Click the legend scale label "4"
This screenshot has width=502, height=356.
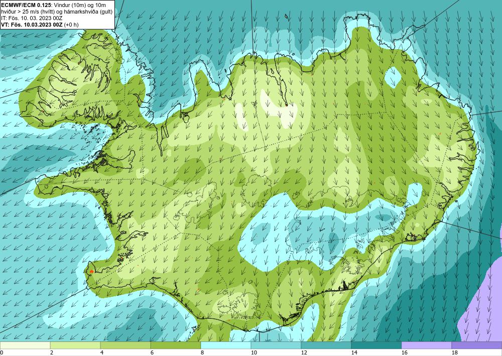(102, 352)
